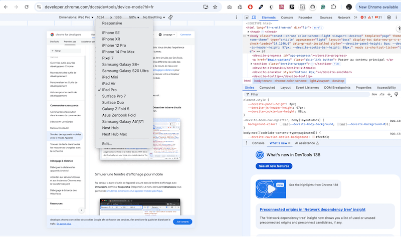401x237 pixels.
Task: Open the drawer three-dot menu
Action: (247, 143)
